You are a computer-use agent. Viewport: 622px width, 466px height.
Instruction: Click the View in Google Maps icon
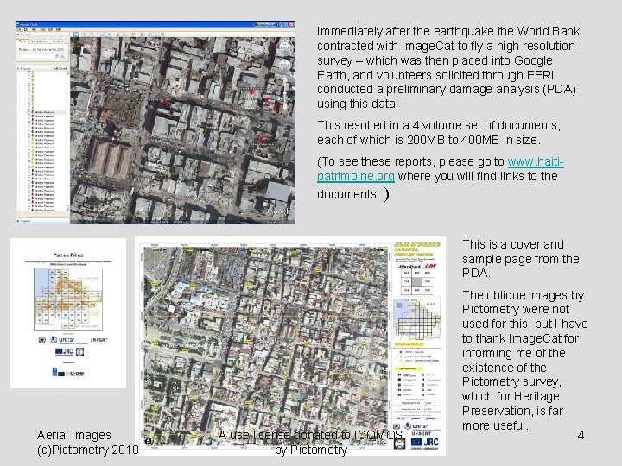(162, 35)
